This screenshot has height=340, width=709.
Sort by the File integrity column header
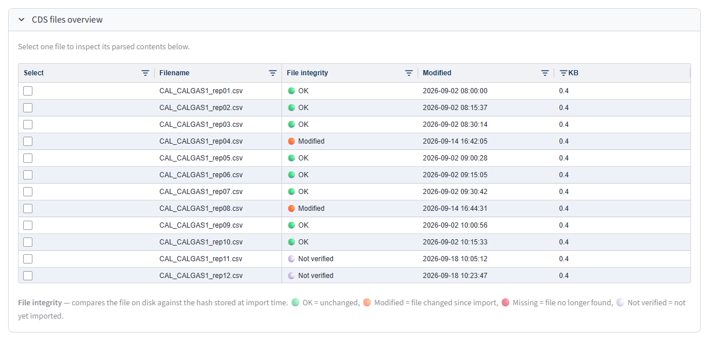(307, 73)
